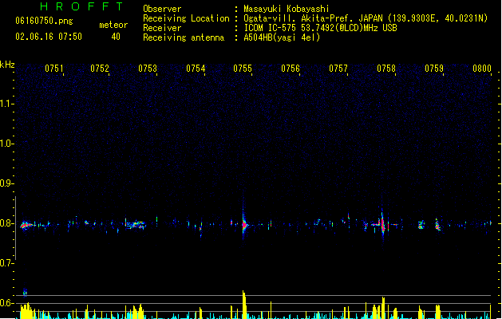Click the Receiving antenna label

click(184, 37)
